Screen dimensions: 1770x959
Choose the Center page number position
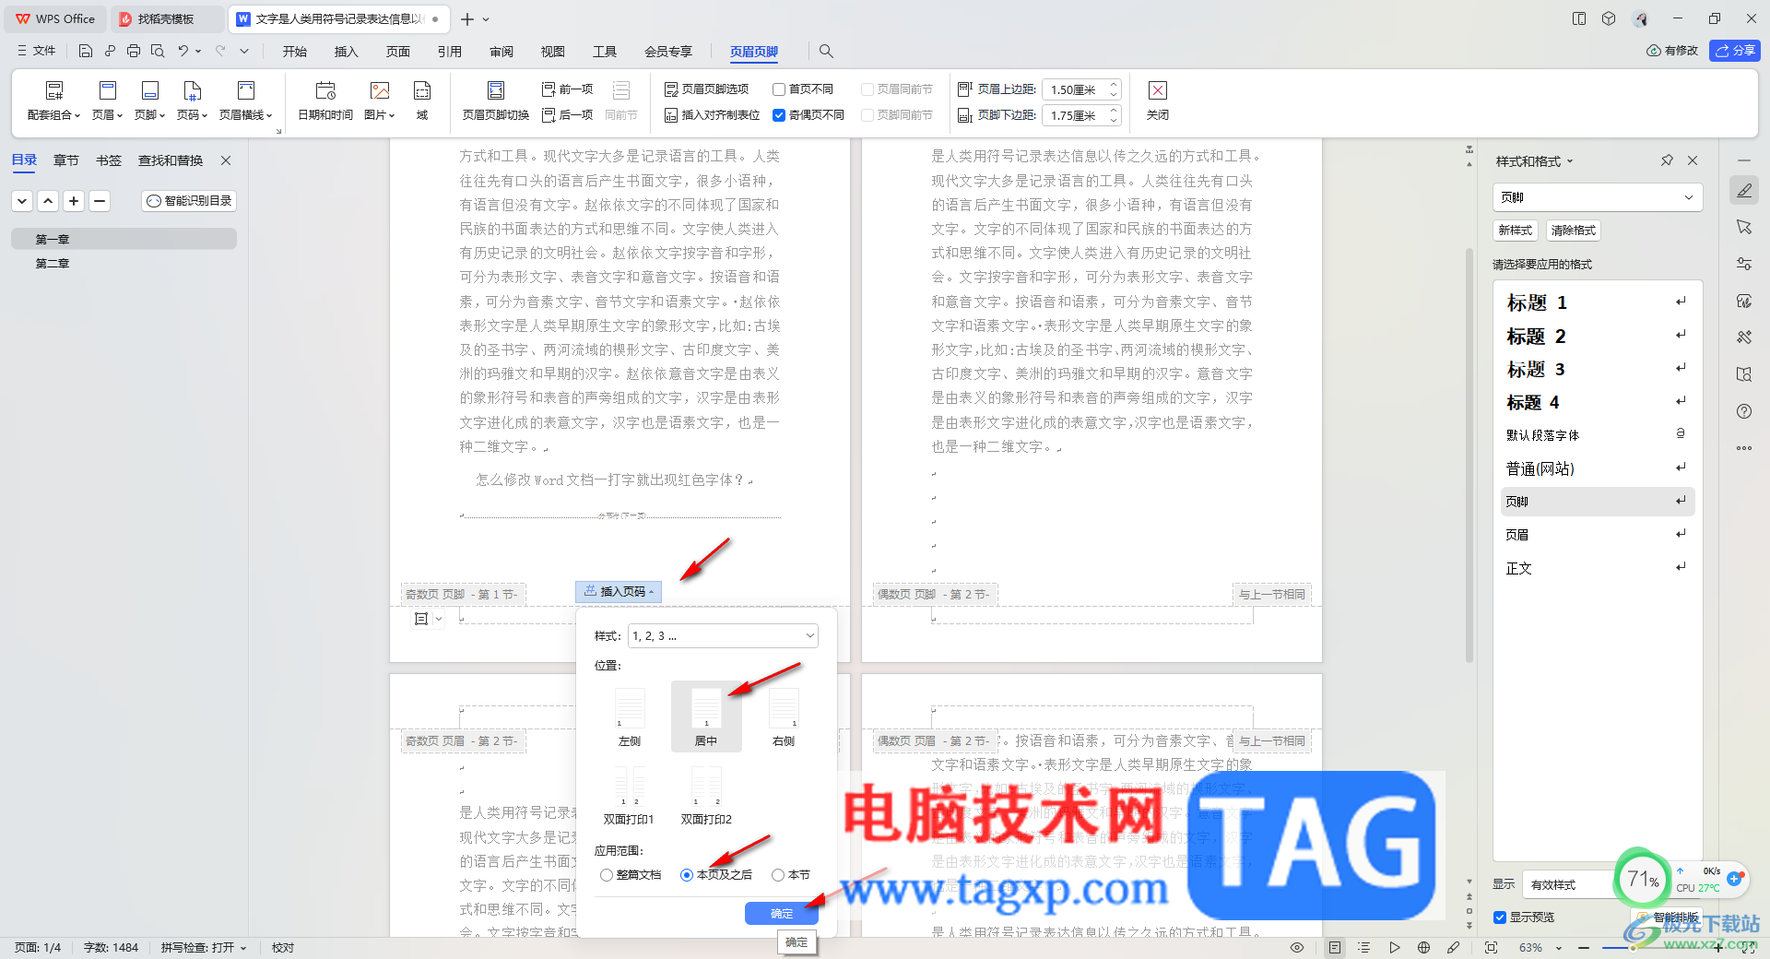pyautogui.click(x=706, y=717)
